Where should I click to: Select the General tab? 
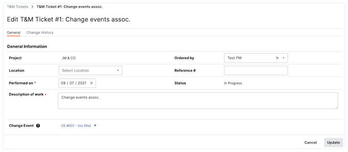[14, 33]
